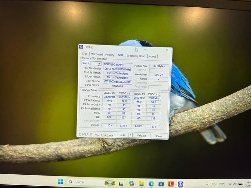The height and width of the screenshot is (188, 251).
Task: Click the DRAM Manuf. Micron Technology value
Action: click(117, 78)
